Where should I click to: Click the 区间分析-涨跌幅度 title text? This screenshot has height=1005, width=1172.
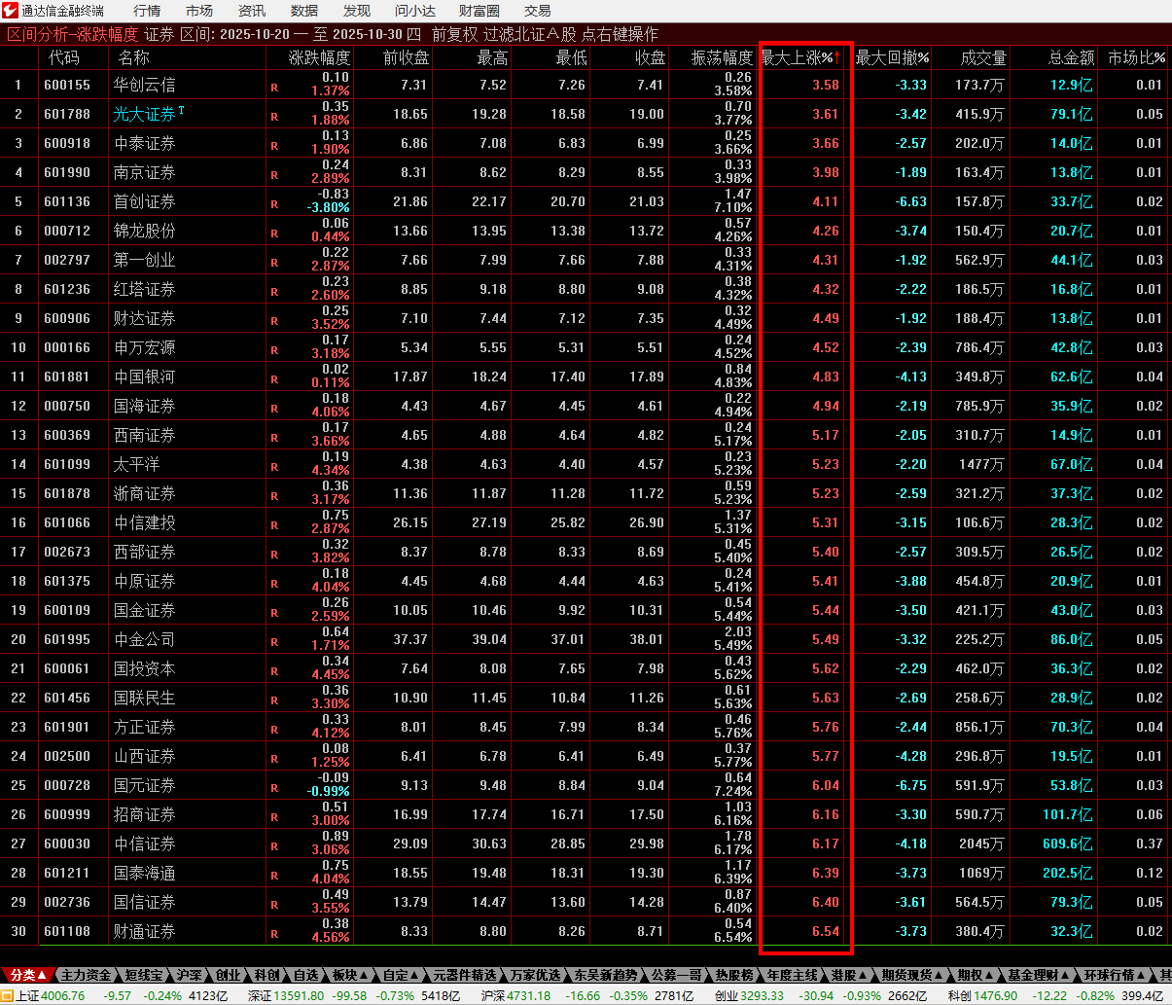pyautogui.click(x=73, y=34)
